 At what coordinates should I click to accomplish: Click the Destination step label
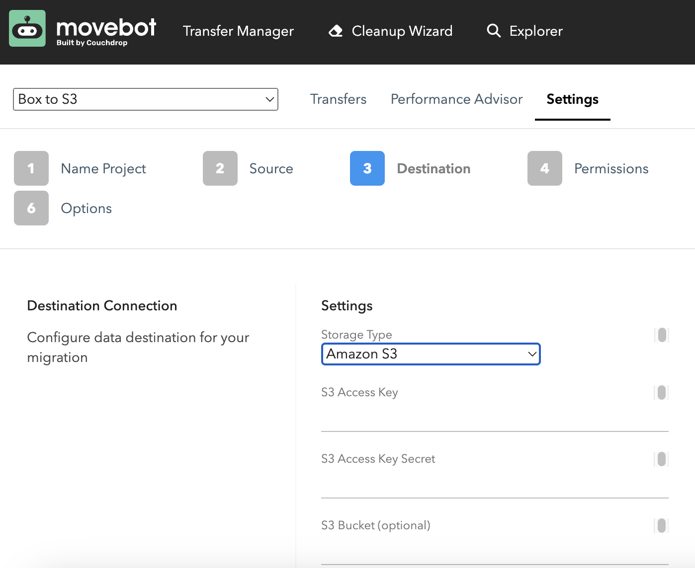pos(434,168)
